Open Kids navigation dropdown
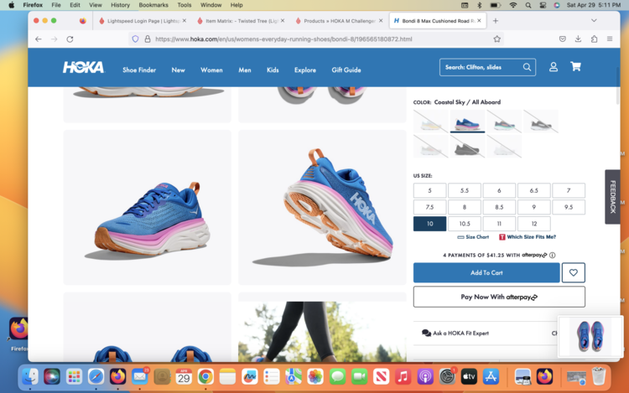 (x=273, y=70)
